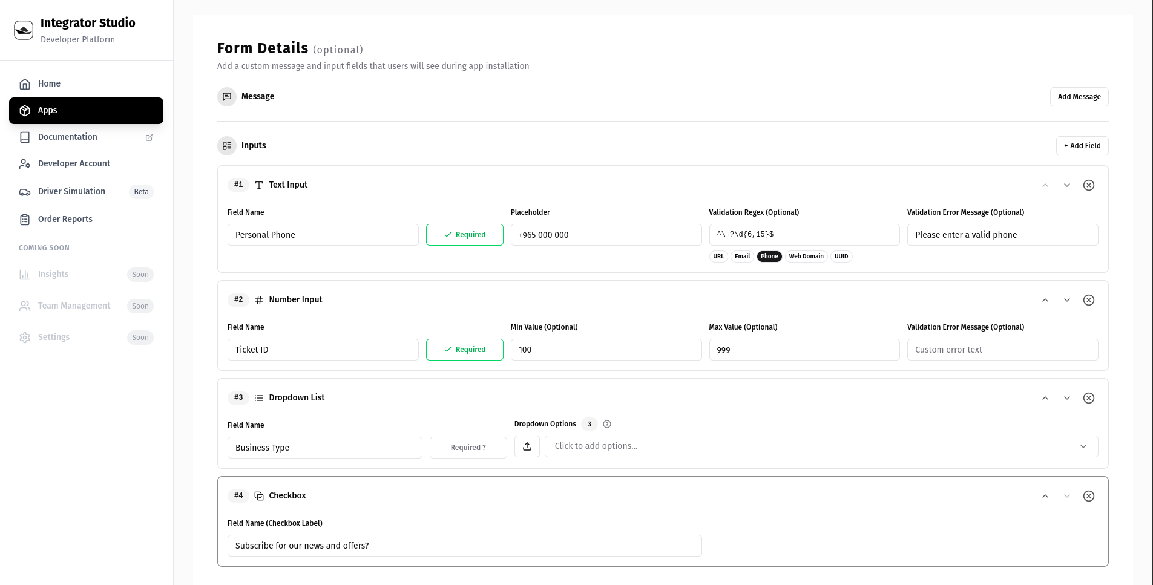Click the Placeholder input showing +965 000 000
1153x585 pixels.
(605, 234)
